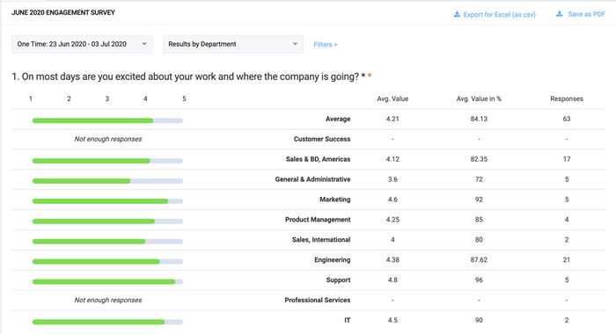Click the Responses column header
Image resolution: width=616 pixels, height=334 pixels.
(x=567, y=99)
